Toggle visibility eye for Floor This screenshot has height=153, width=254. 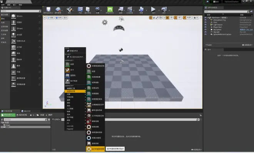point(206,23)
